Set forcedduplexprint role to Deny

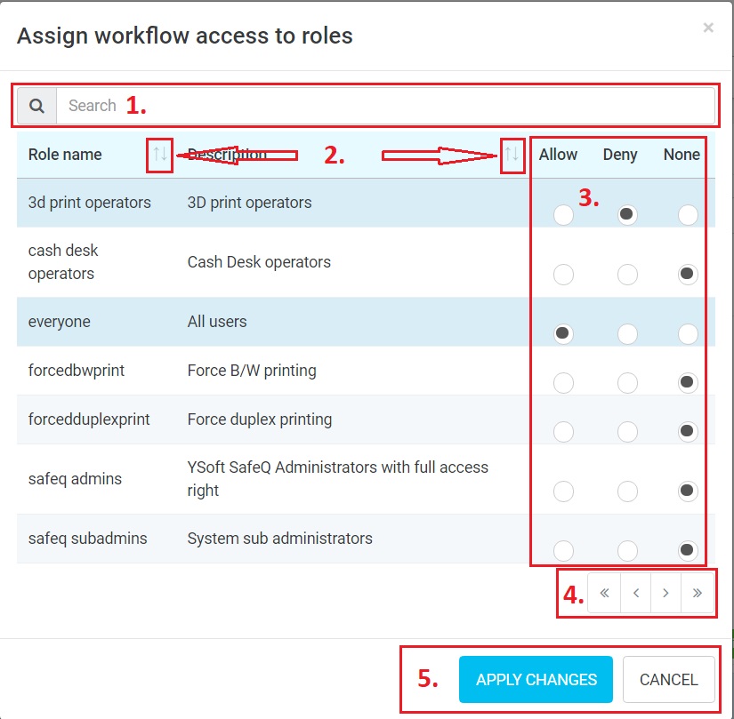click(627, 432)
